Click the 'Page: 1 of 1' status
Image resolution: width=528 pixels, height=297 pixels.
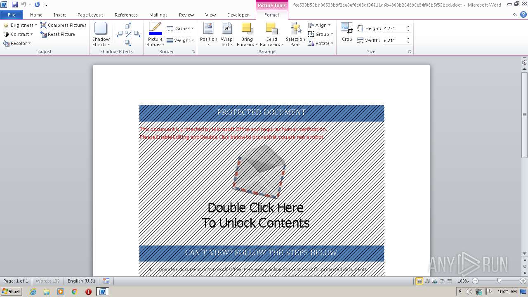16,281
